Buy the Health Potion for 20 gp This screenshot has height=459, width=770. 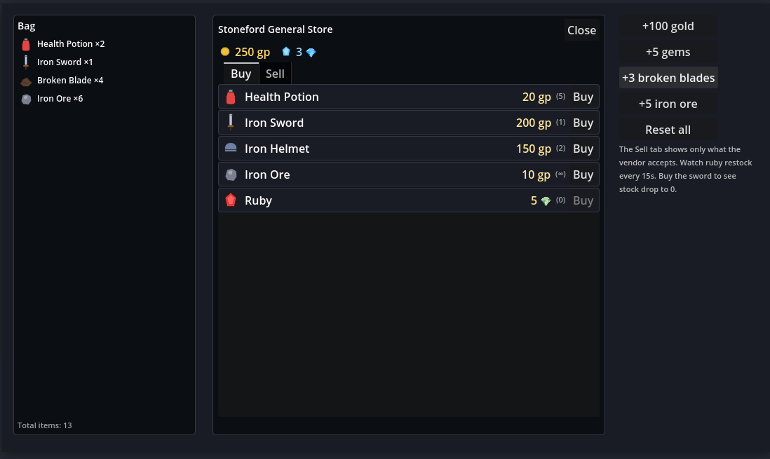583,97
